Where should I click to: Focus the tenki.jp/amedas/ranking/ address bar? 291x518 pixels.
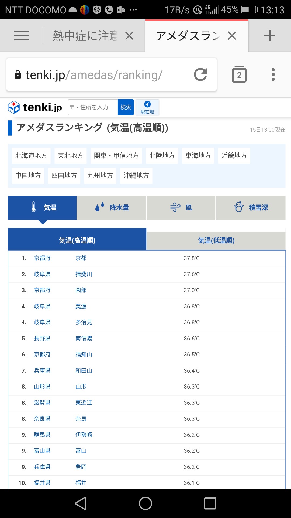(112, 74)
